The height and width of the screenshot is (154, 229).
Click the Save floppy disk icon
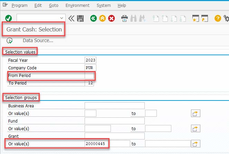pos(80,19)
